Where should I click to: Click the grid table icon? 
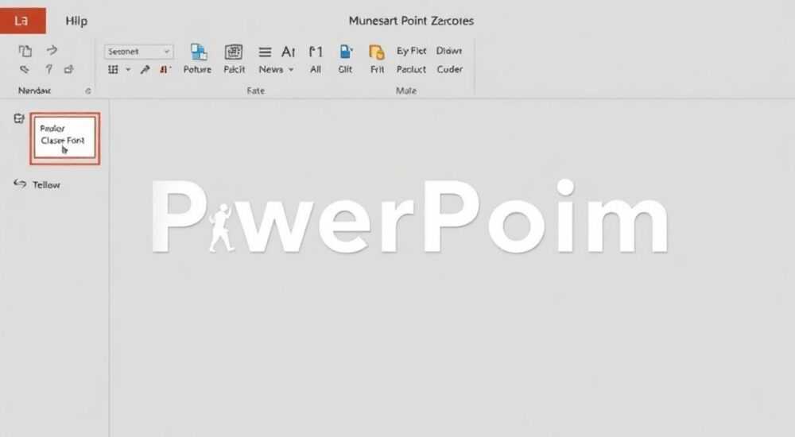point(113,69)
